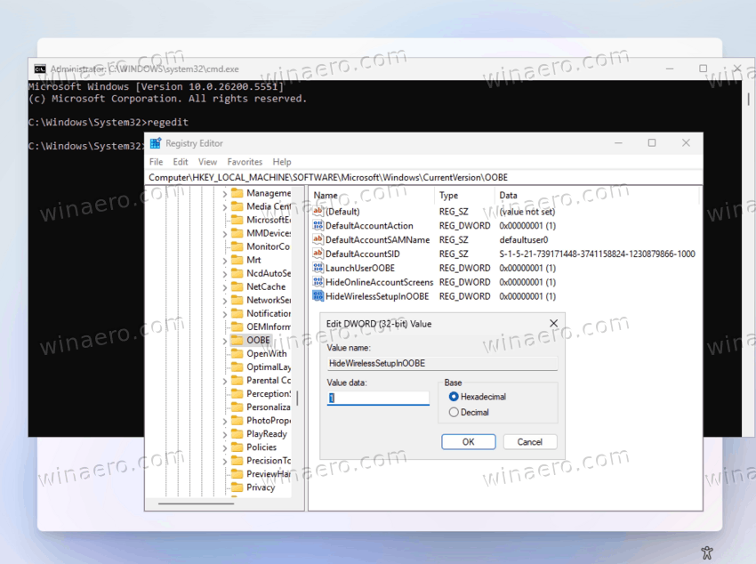Click the Parental Controls folder icon
Screen dimensions: 756x564
tap(237, 381)
